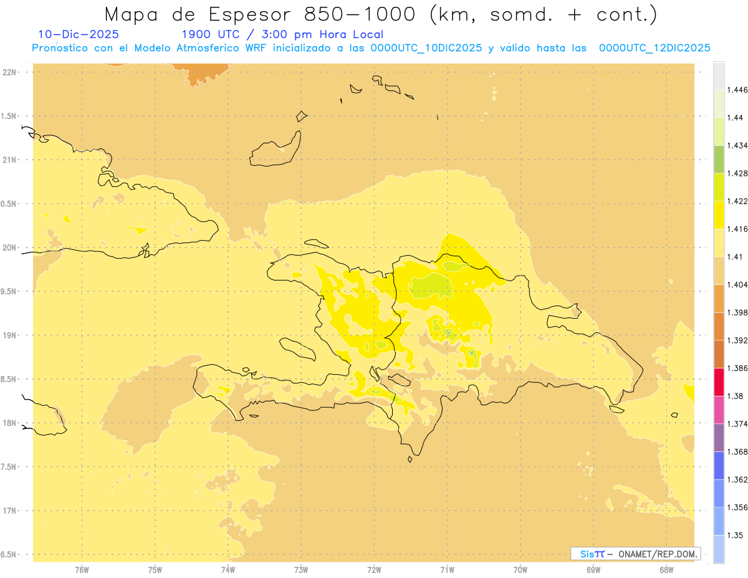Click the legend value '1.404'
This screenshot has width=748, height=578.
[739, 284]
